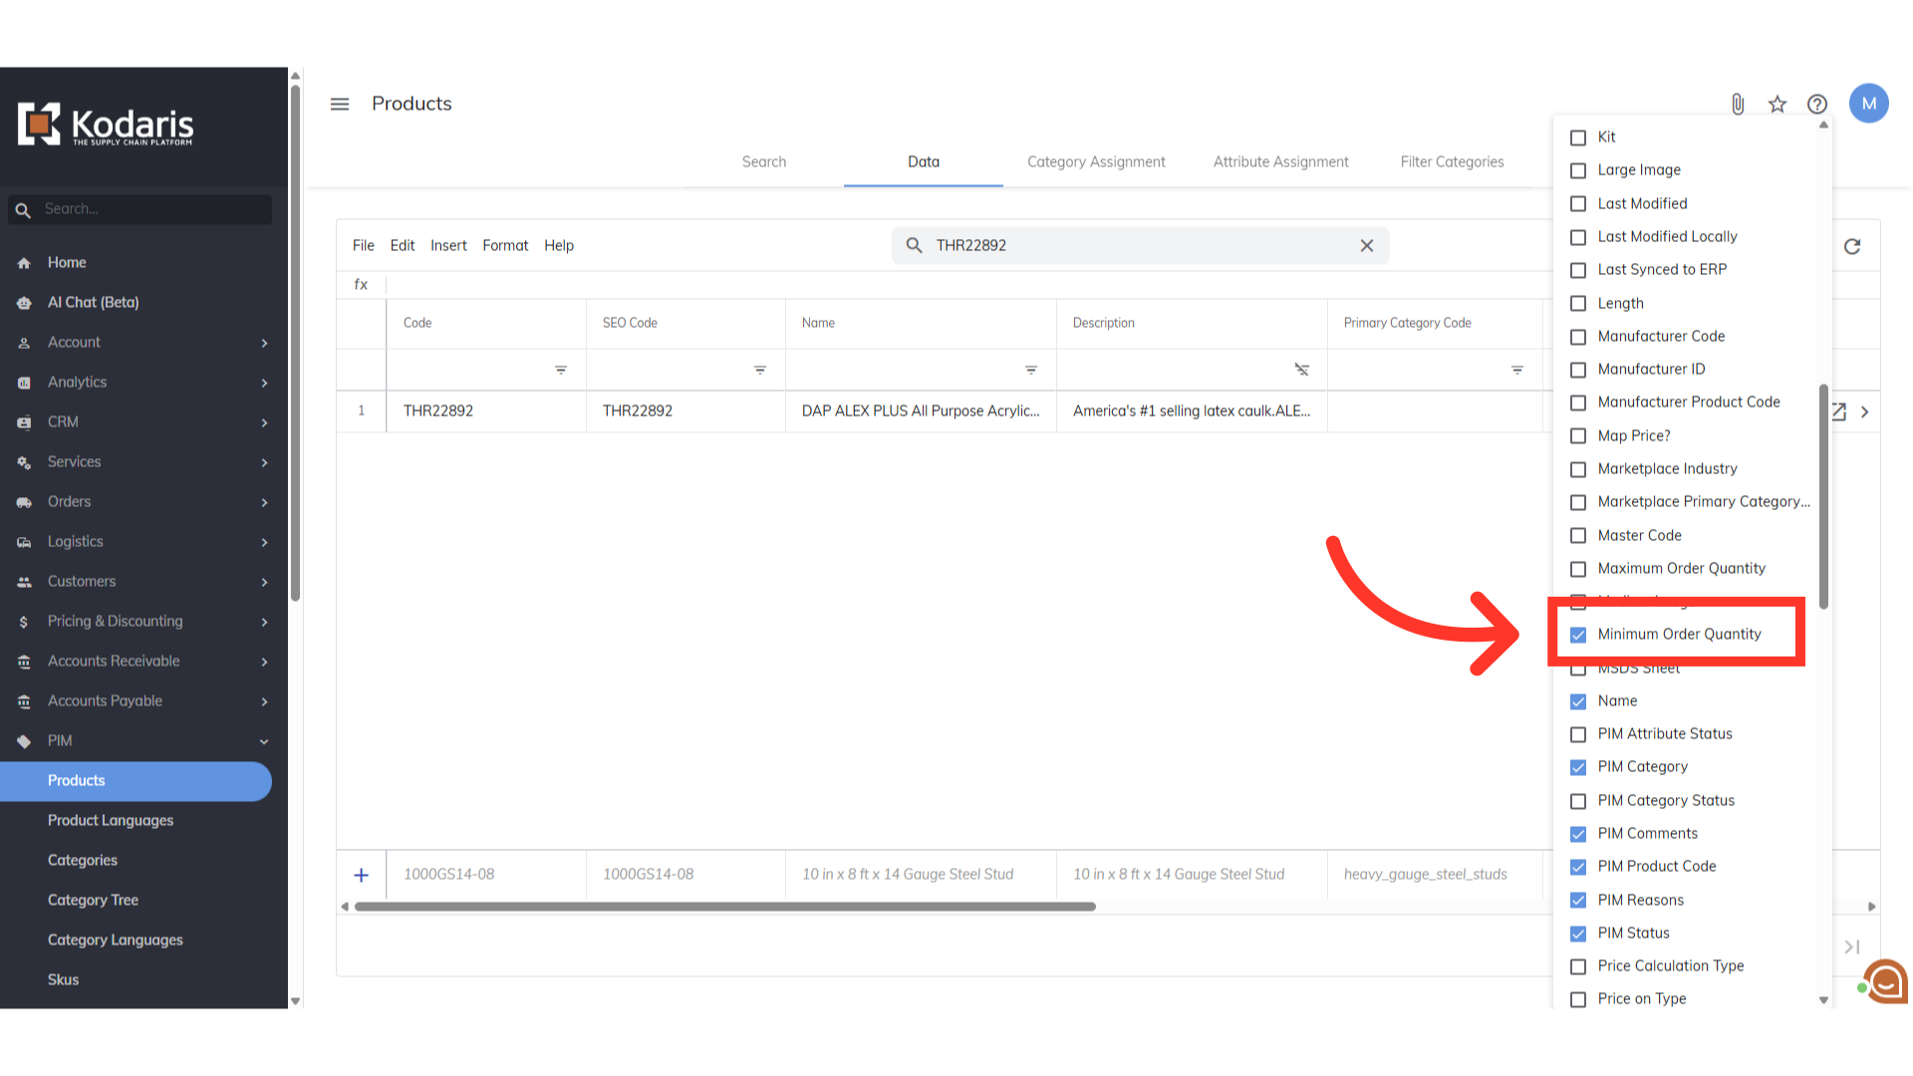Uncheck the PIM Comments checkbox
1913x1076 pixels.
click(1578, 834)
